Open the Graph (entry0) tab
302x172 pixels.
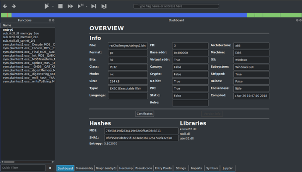[x=106, y=168]
